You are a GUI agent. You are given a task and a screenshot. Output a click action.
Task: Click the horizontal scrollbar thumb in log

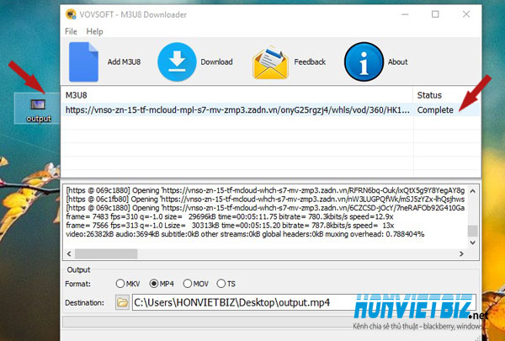coord(106,253)
